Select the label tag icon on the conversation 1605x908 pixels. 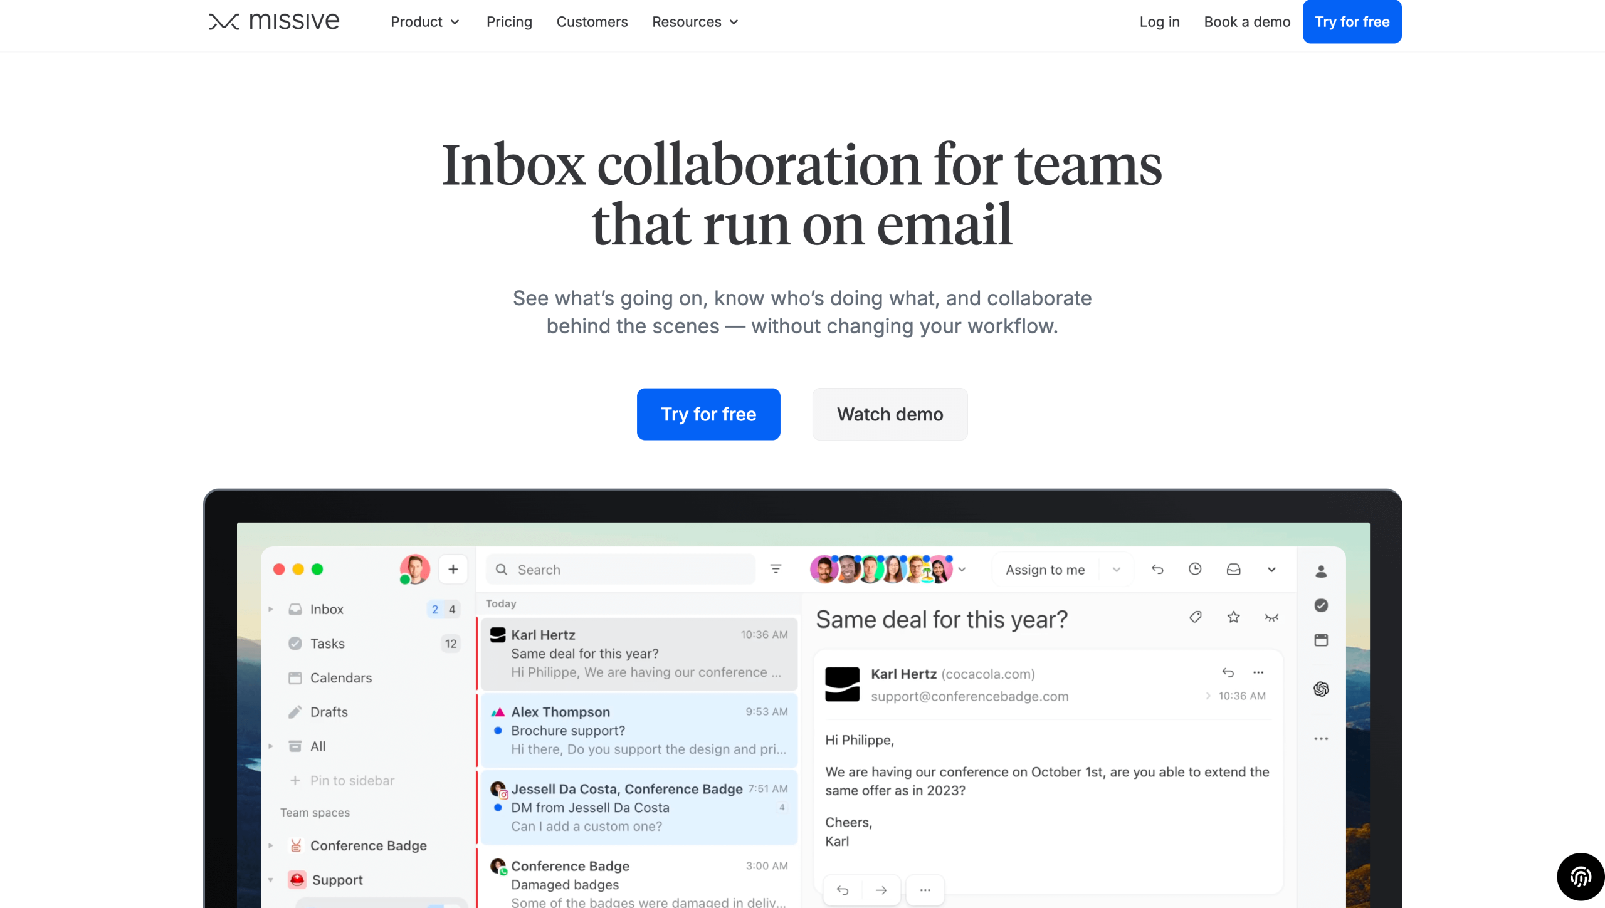[x=1195, y=617]
